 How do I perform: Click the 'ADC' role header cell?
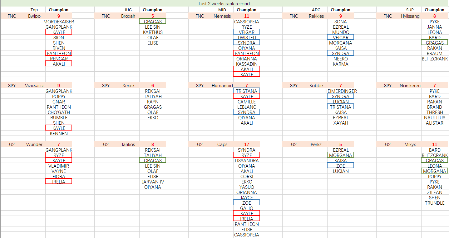(316, 10)
